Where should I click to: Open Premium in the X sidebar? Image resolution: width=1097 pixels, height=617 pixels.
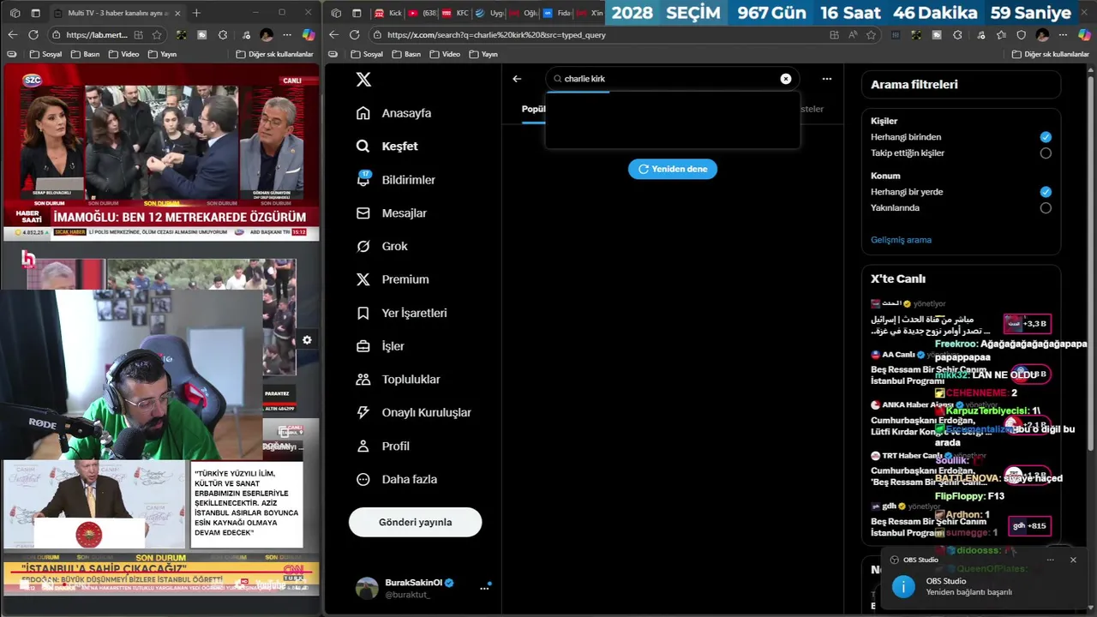(393, 279)
